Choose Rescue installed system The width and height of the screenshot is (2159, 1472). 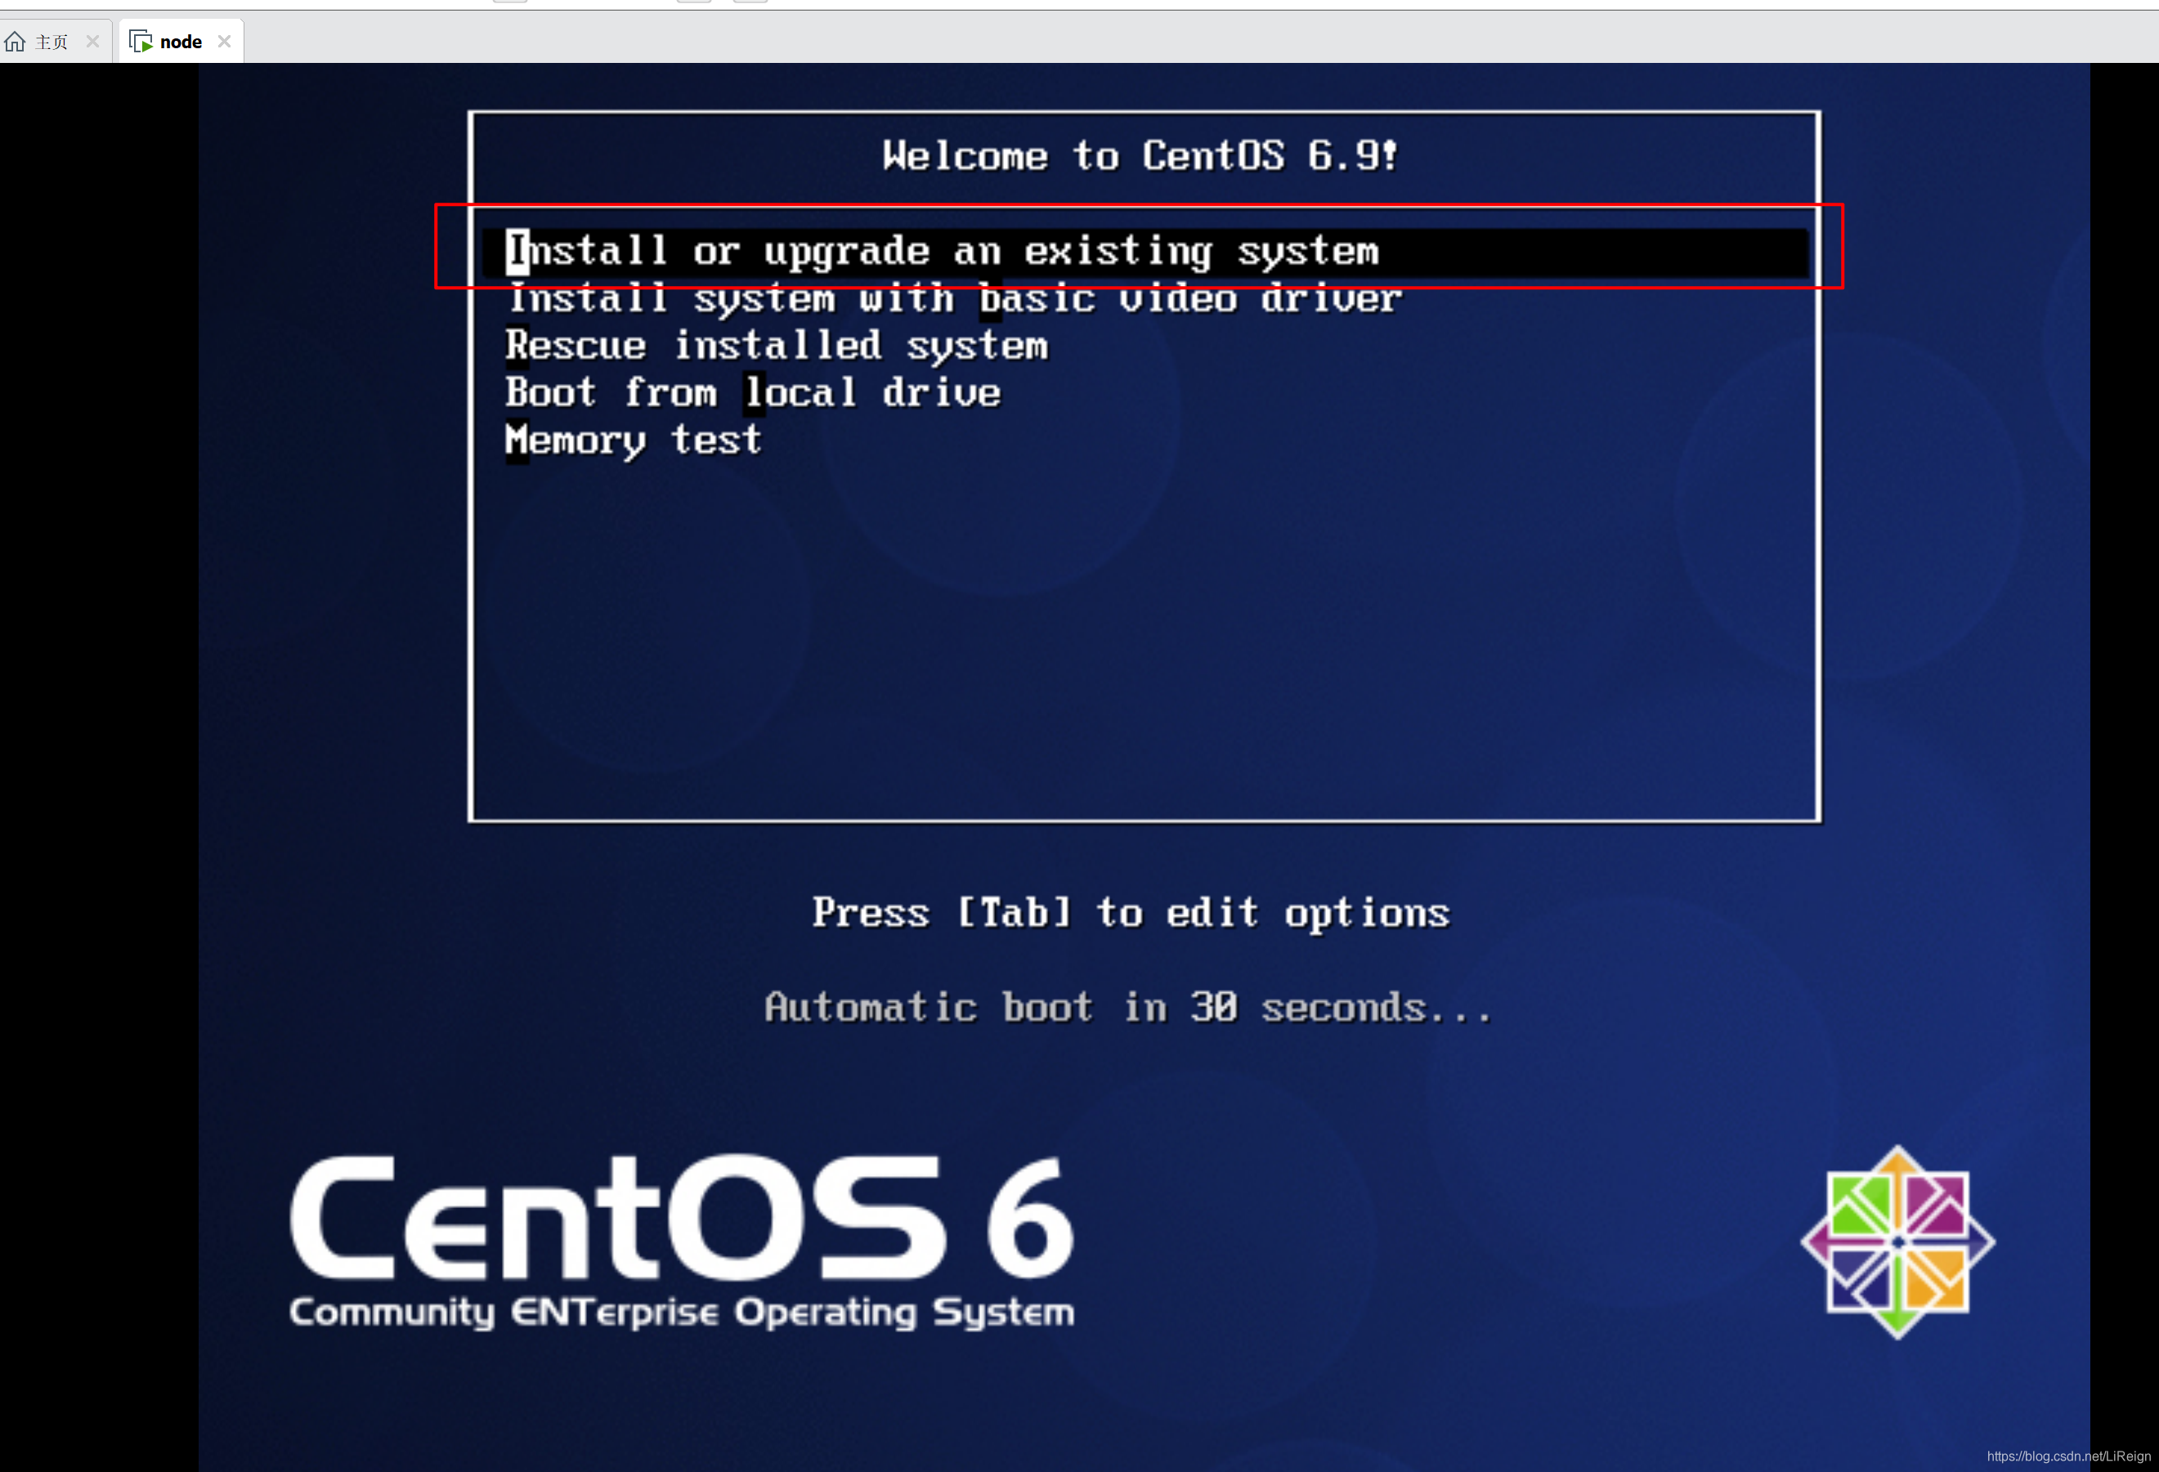coord(777,347)
